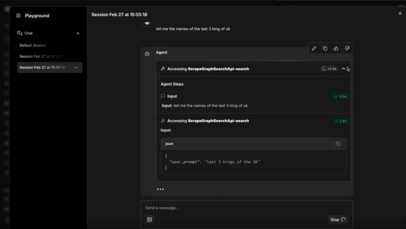Collapse the Playground sidebar panel

tap(19, 16)
